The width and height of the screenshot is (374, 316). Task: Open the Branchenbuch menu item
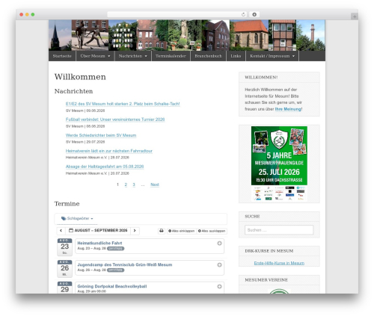[208, 56]
